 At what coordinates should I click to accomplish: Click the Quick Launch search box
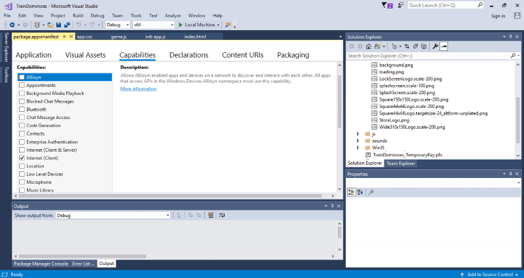(x=445, y=5)
